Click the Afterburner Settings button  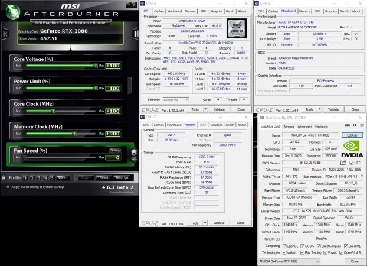pos(122,177)
